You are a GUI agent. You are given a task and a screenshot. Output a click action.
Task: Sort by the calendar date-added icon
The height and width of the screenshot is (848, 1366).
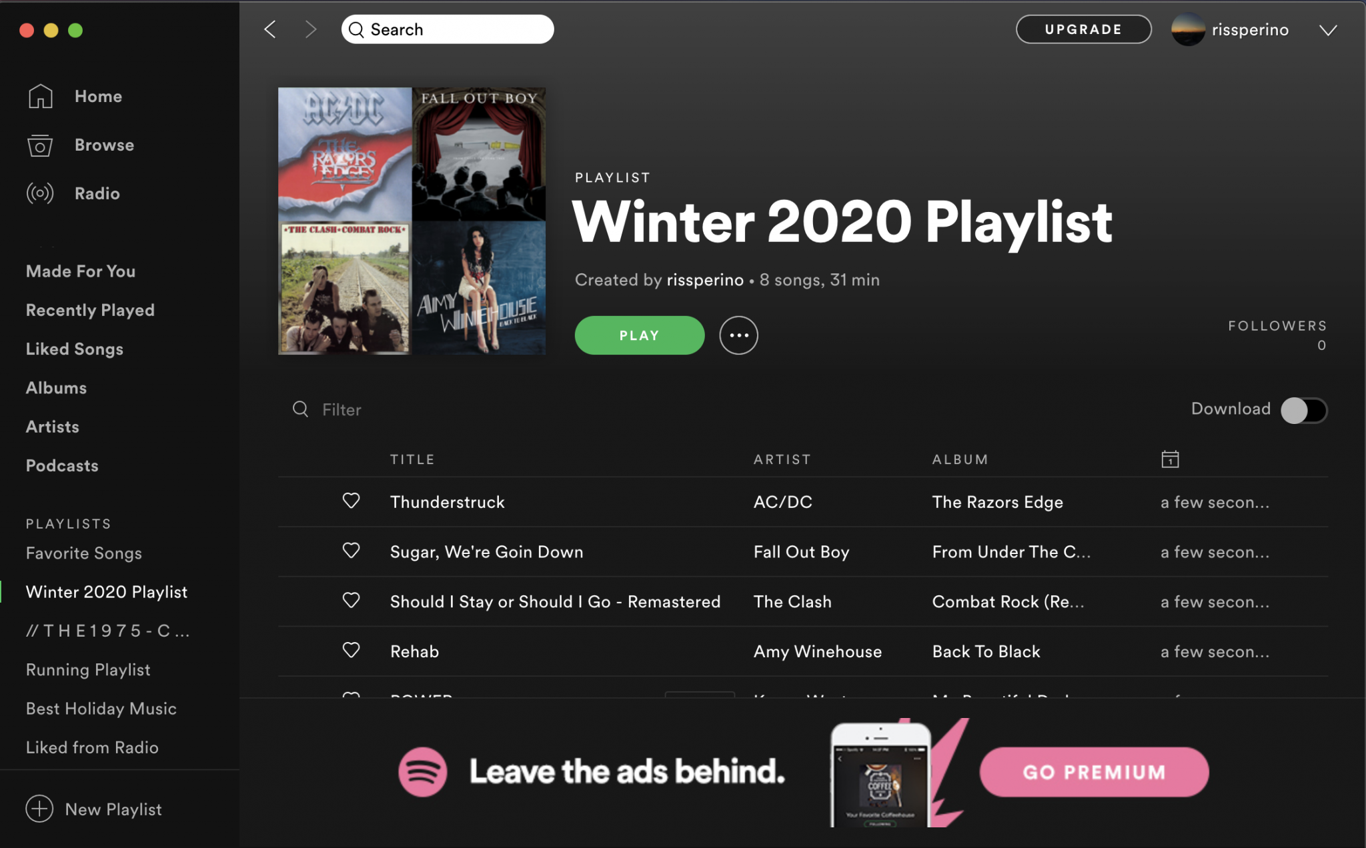click(1170, 459)
